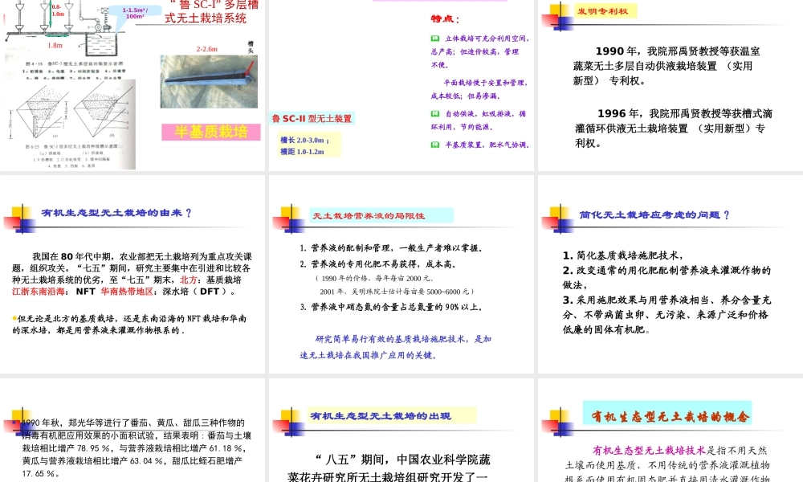Select the pink highlighted 半基质栽培 label

coord(210,130)
